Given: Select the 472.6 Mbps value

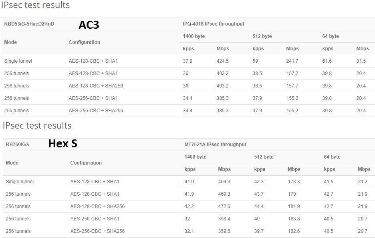Looking at the screenshot, I should pos(224,206).
